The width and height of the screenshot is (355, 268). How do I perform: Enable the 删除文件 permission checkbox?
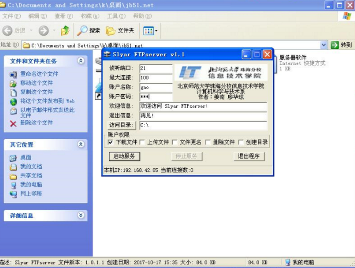point(208,142)
